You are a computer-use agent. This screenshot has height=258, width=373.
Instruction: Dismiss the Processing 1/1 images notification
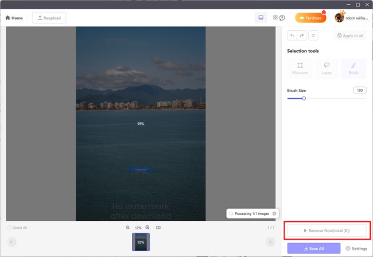click(x=274, y=213)
